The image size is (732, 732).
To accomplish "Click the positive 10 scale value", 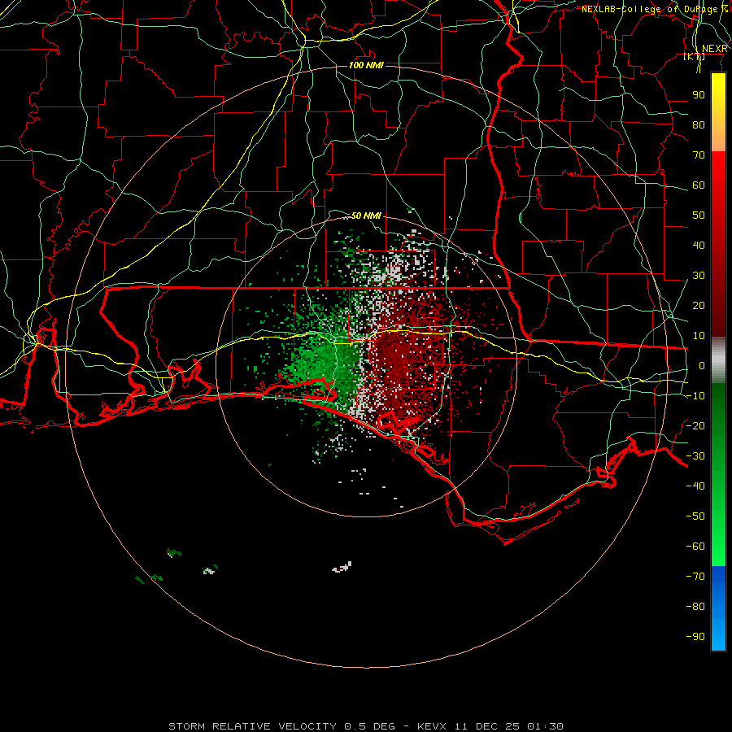I will click(699, 336).
